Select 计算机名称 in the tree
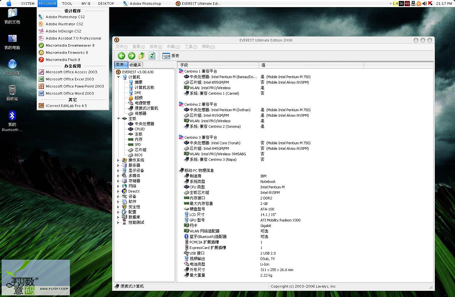Screen dimensions: 455x297 (x=145, y=88)
